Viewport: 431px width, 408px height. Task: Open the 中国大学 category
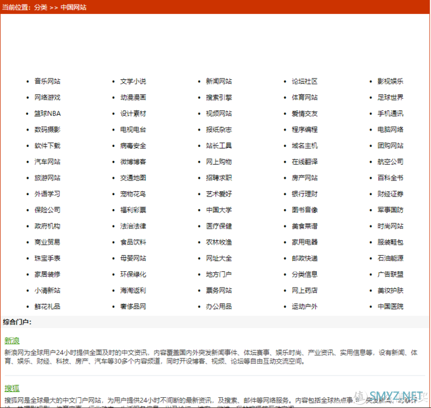[x=219, y=210]
